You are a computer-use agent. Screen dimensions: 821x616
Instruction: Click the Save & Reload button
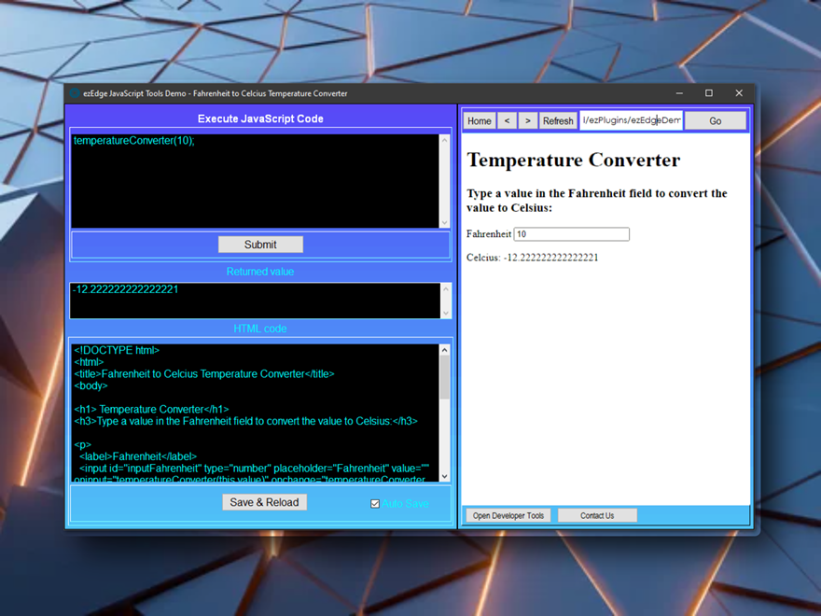(x=264, y=502)
